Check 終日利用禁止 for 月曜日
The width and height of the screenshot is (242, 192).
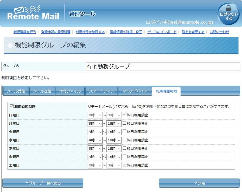pos(124,123)
